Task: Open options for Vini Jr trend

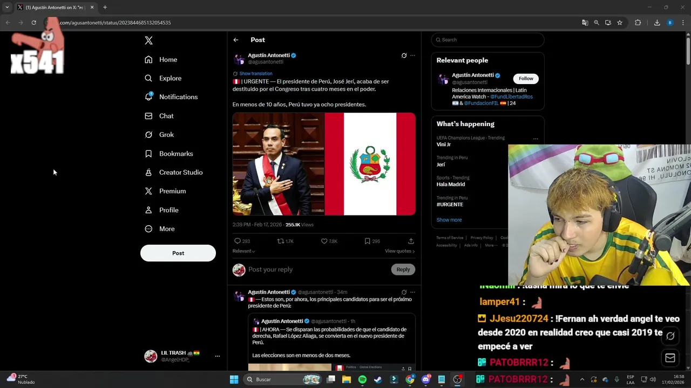Action: click(536, 138)
